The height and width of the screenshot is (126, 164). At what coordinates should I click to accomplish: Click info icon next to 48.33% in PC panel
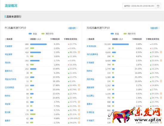(x=79, y=52)
